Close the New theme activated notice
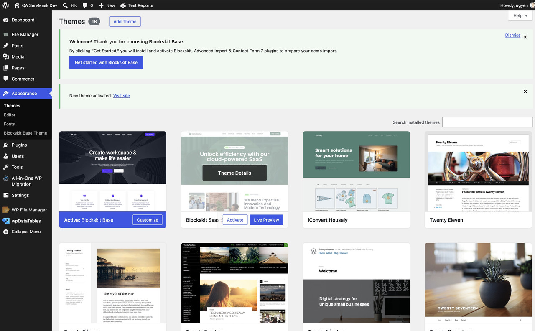The image size is (535, 331). coord(525,92)
